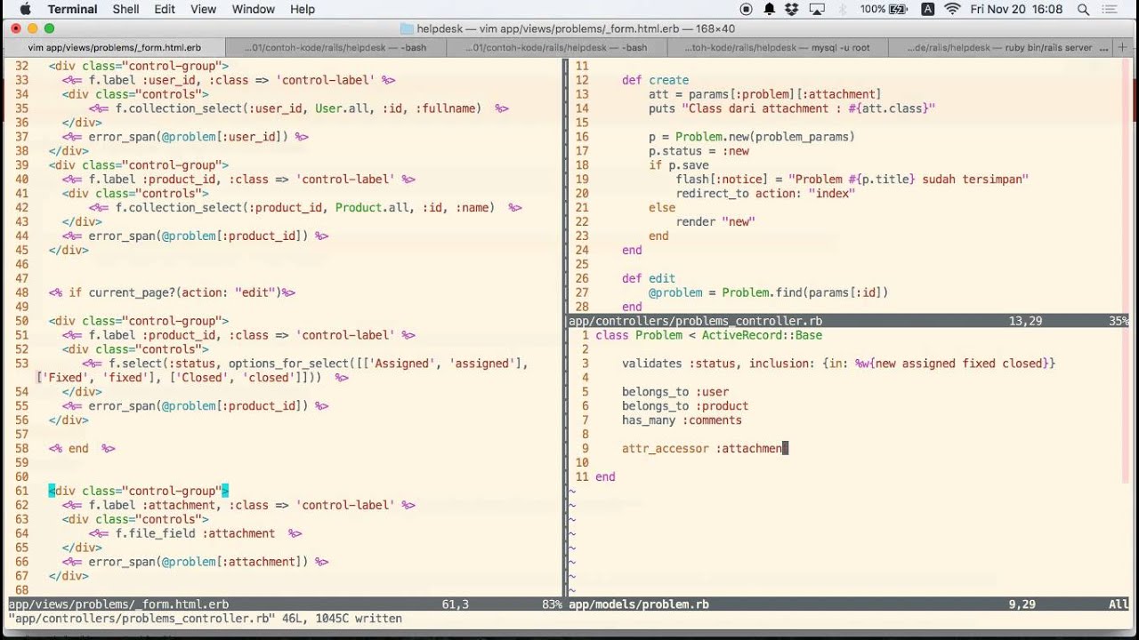Screen dimensions: 1139x640
Task: Open the Dropbox menu bar icon
Action: click(x=792, y=9)
